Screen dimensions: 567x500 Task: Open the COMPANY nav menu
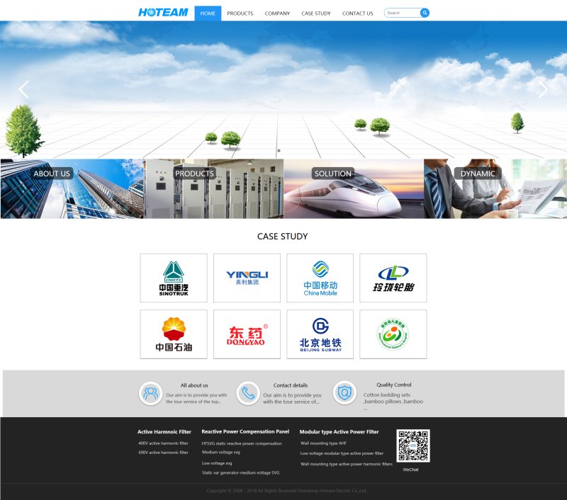pos(277,13)
